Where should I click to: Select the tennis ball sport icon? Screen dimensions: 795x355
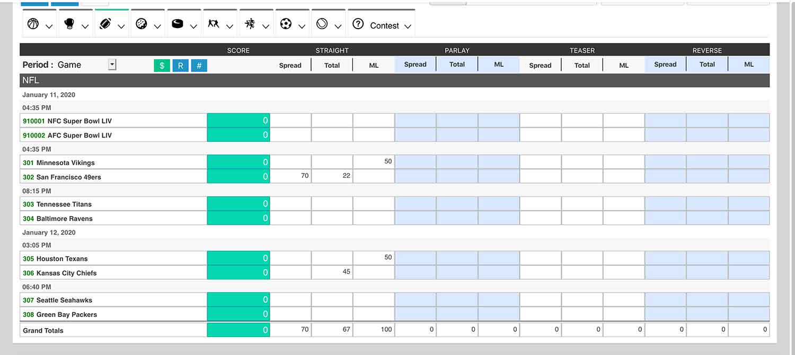point(322,24)
